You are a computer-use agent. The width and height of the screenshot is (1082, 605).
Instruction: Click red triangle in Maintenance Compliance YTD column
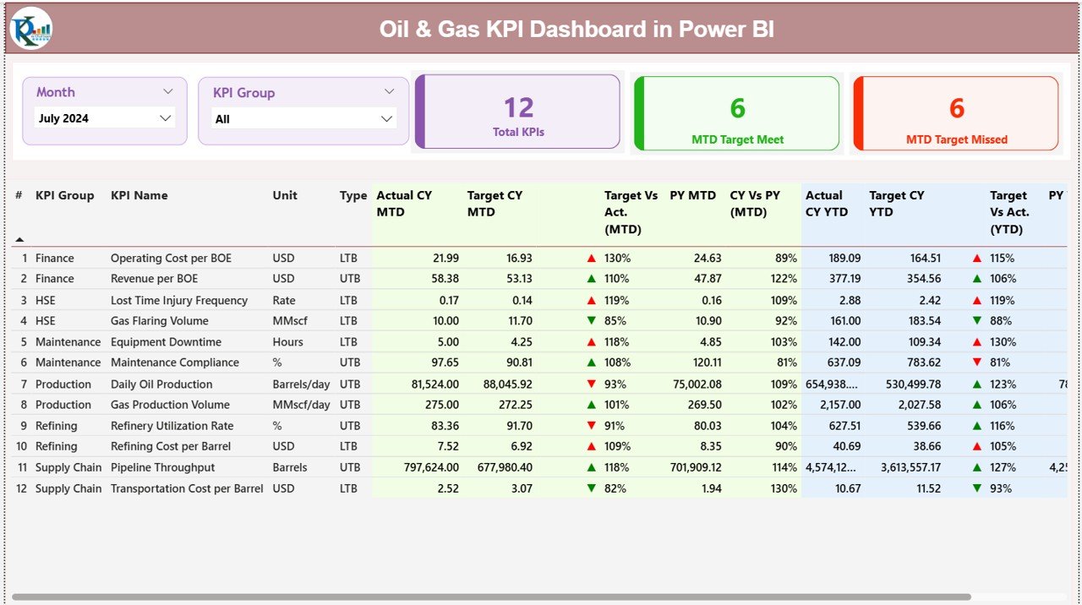pos(976,362)
